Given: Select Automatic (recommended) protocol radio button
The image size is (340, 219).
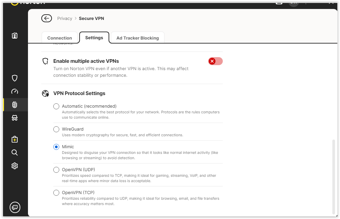Looking at the screenshot, I should [x=56, y=106].
